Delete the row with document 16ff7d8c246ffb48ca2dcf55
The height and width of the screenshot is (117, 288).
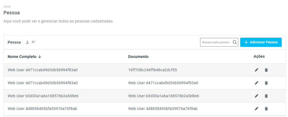click(266, 70)
